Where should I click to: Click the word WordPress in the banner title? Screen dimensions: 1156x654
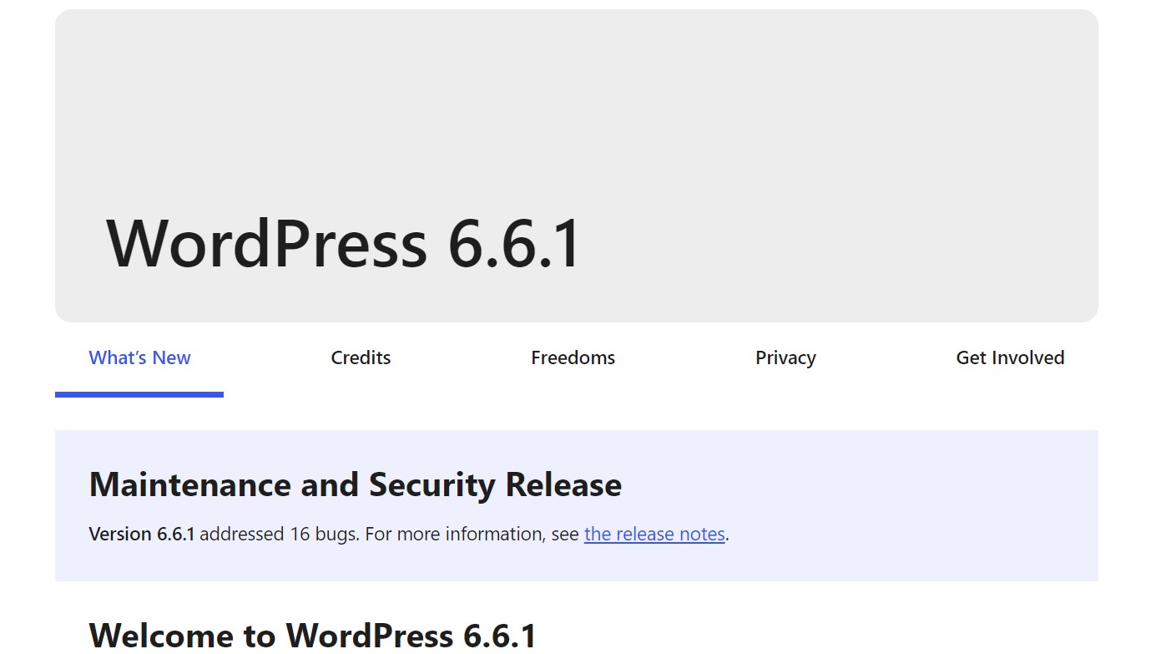pyautogui.click(x=267, y=244)
